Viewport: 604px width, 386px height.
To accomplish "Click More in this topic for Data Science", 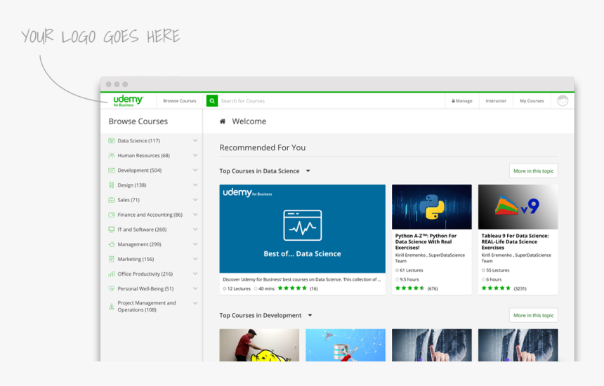I will point(534,171).
